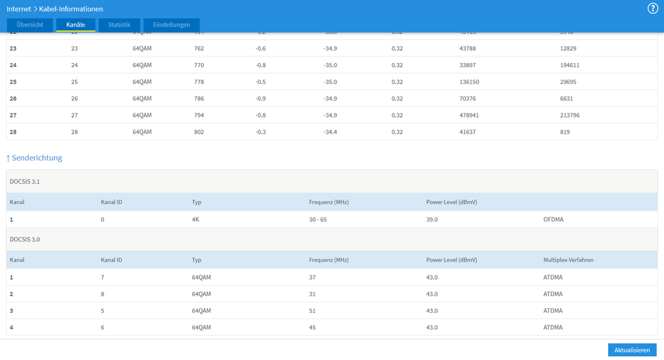Click the 802 frequency in channel 28 row
The image size is (664, 360).
199,132
